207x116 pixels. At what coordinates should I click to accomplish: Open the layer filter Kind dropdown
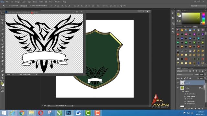point(182,71)
